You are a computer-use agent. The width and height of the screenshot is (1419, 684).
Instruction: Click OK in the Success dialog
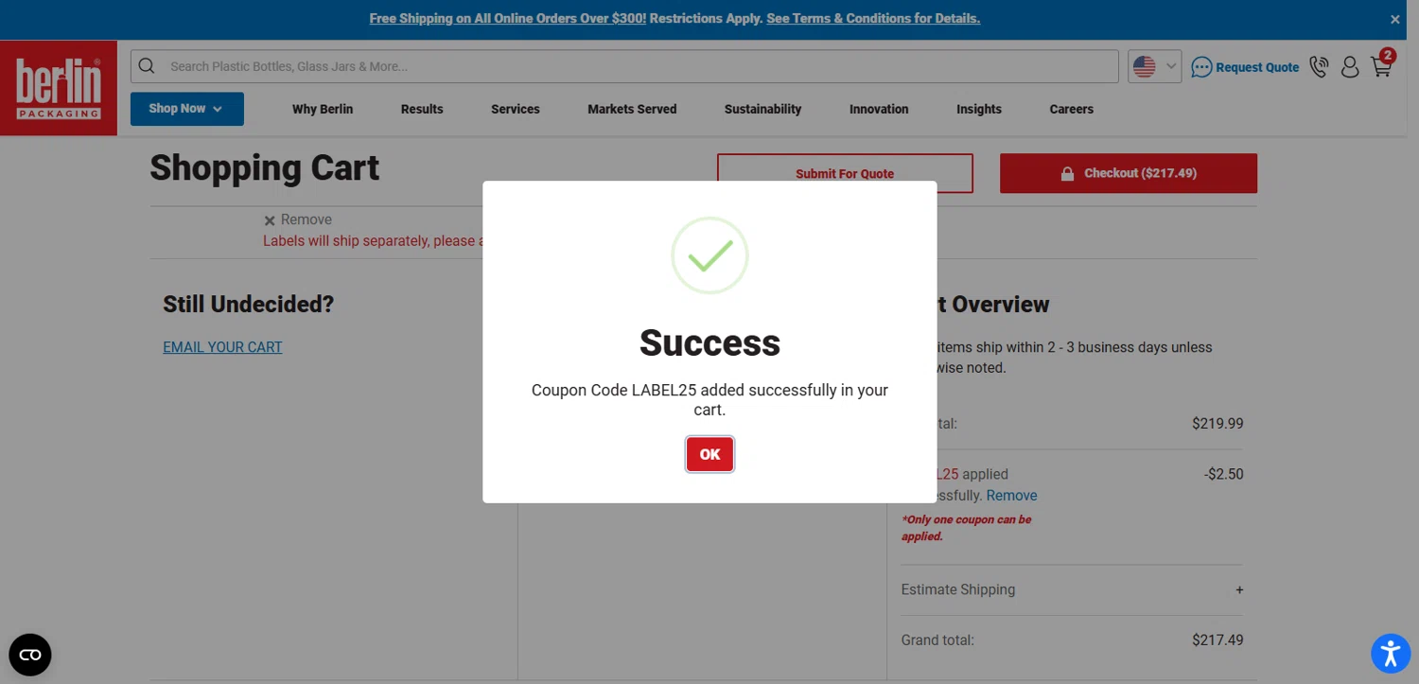pos(709,454)
